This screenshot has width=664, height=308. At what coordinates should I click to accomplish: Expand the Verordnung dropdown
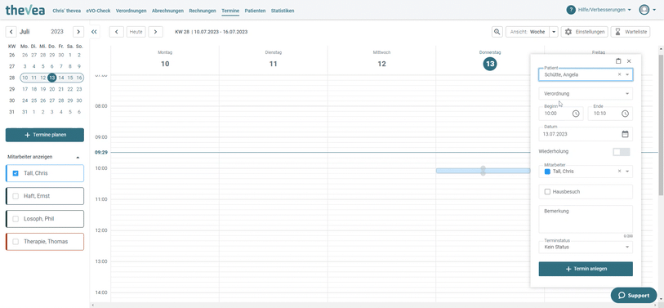pyautogui.click(x=586, y=94)
